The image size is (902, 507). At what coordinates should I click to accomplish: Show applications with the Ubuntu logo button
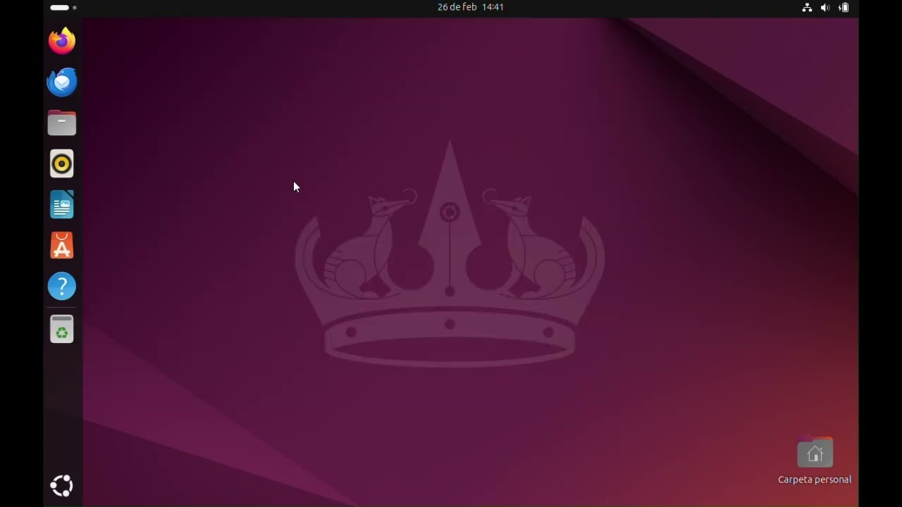tap(62, 486)
